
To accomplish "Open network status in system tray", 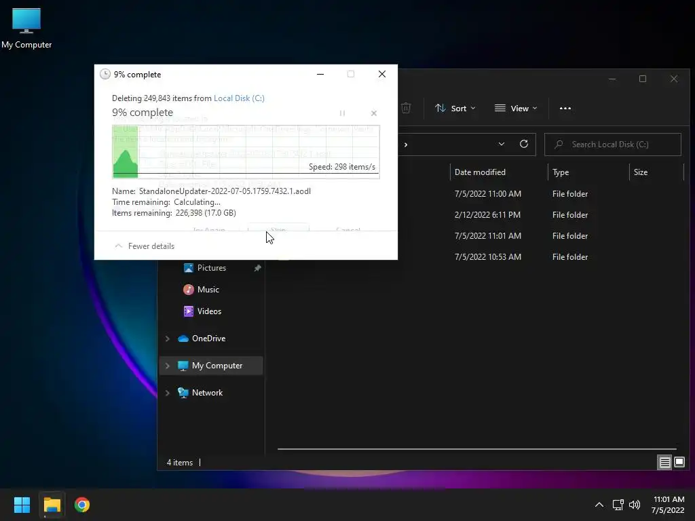I will click(x=618, y=505).
